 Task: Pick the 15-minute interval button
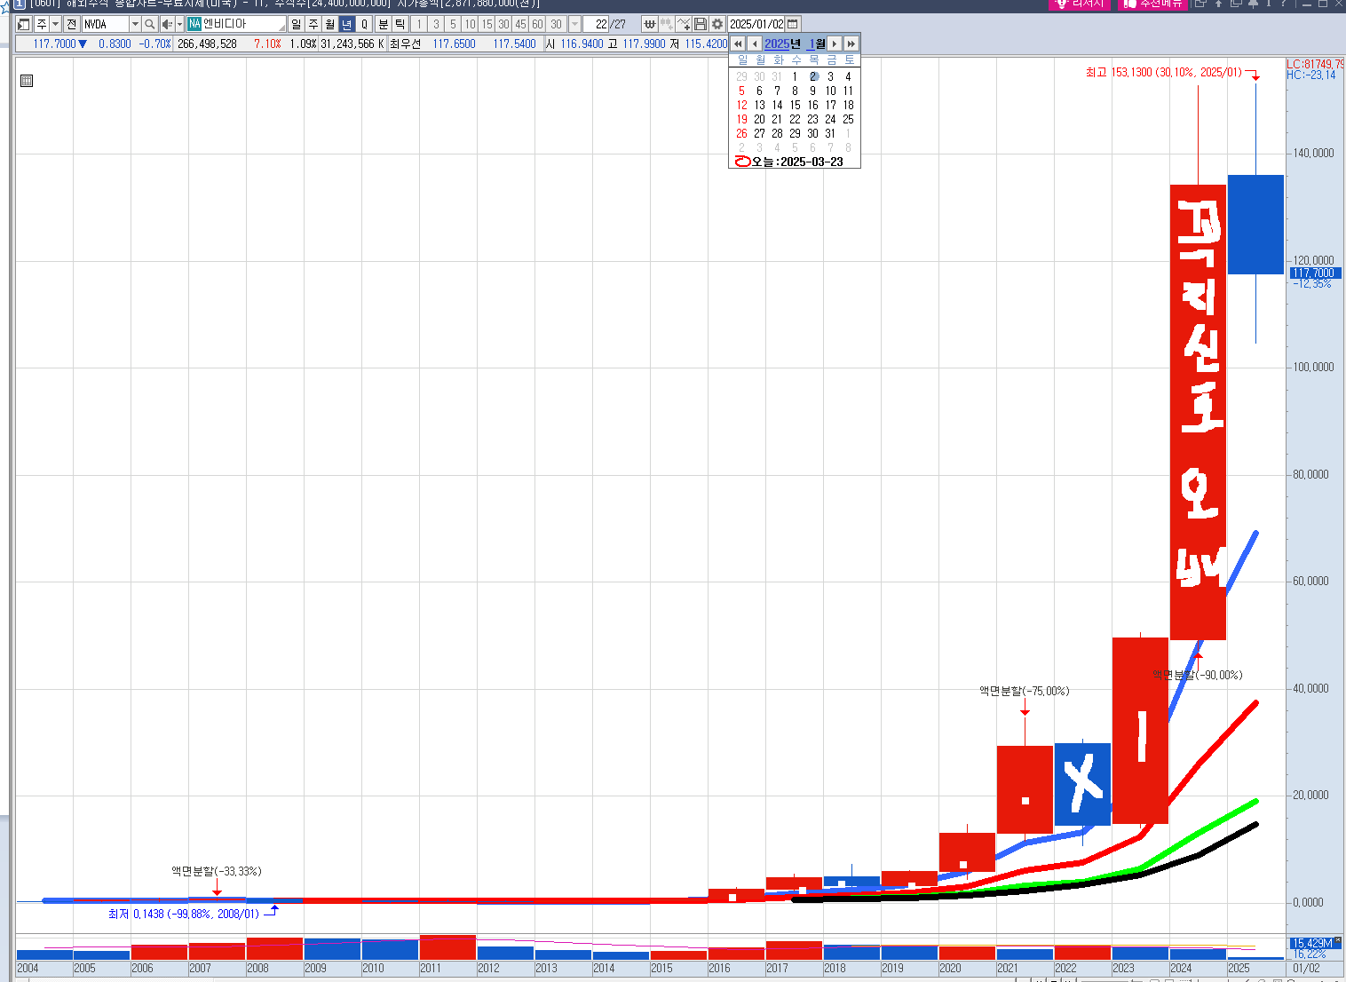point(487,24)
